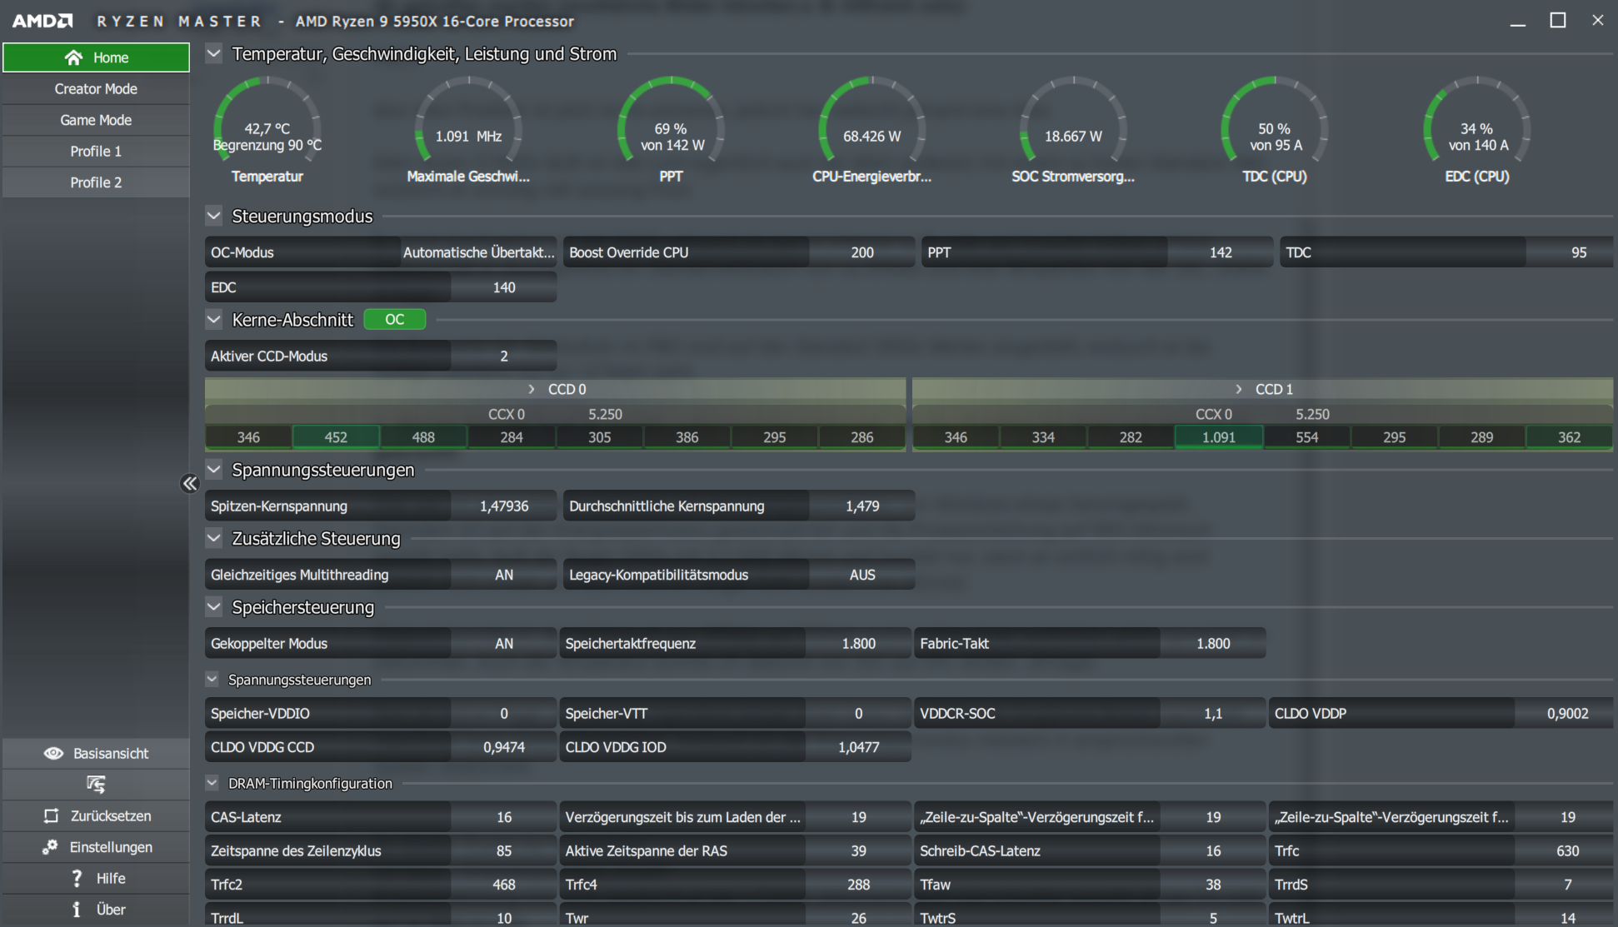Collapse the Steuerungsmodus section
Image resolution: width=1618 pixels, height=927 pixels.
[x=214, y=217]
